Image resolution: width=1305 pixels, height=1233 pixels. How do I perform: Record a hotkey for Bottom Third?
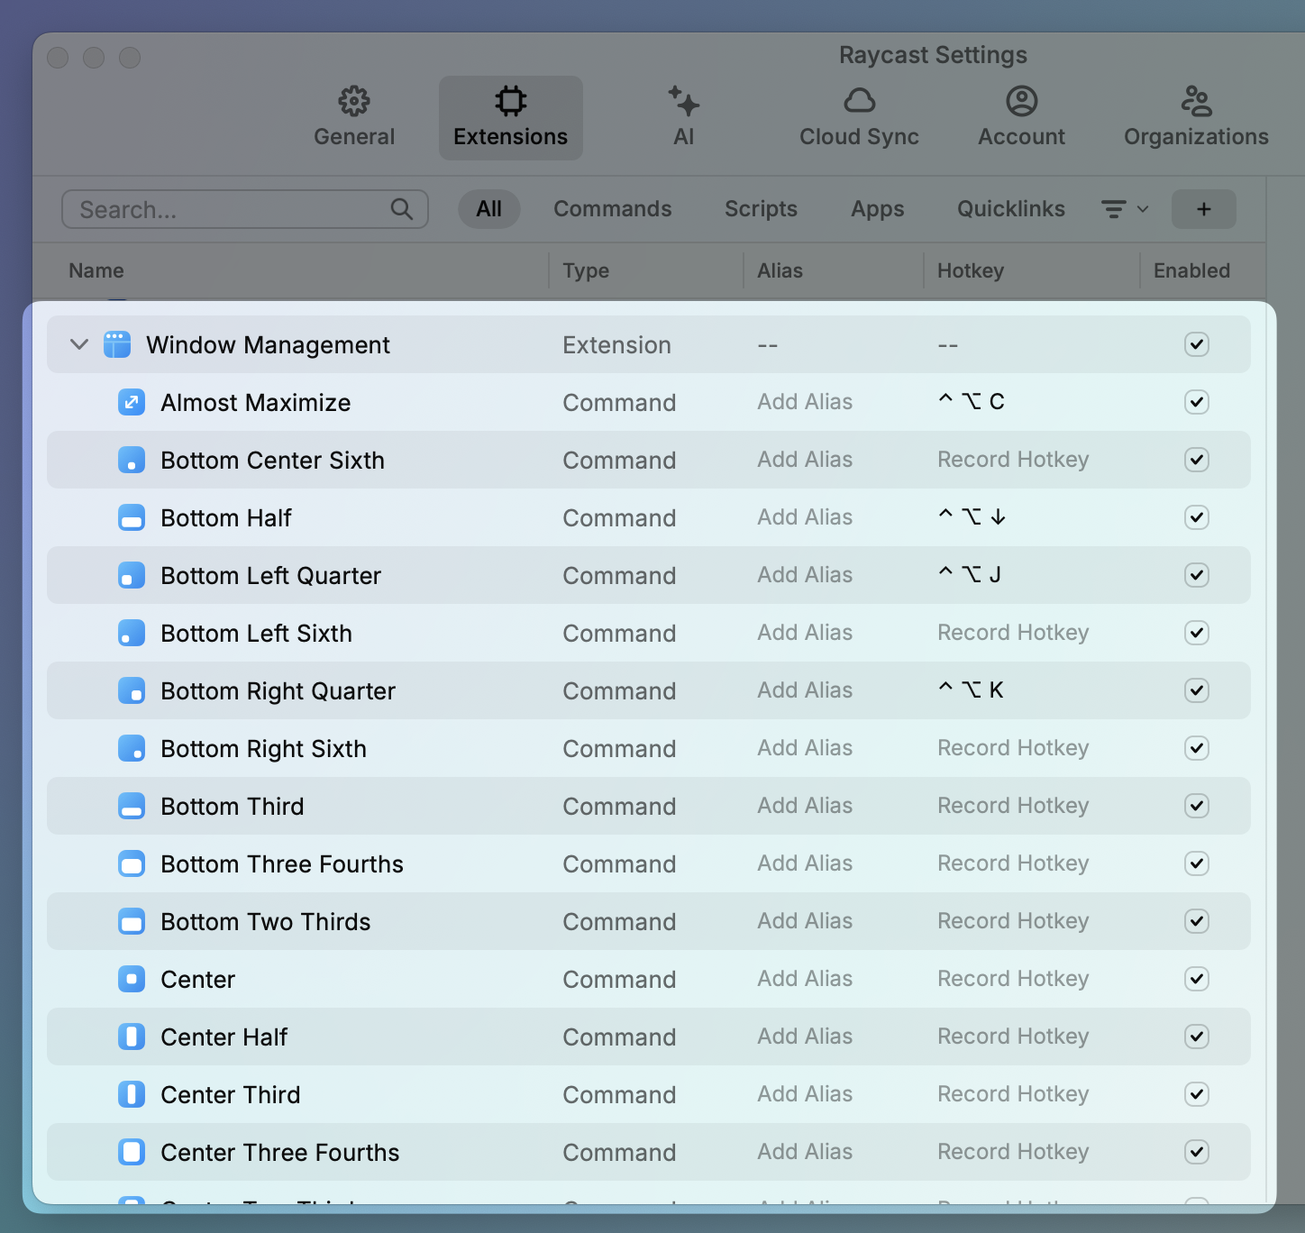click(x=1013, y=806)
